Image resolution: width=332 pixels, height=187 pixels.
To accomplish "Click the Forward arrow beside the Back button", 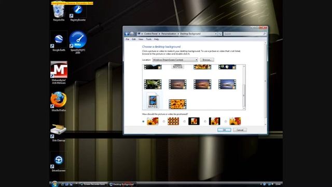I will click(132, 33).
